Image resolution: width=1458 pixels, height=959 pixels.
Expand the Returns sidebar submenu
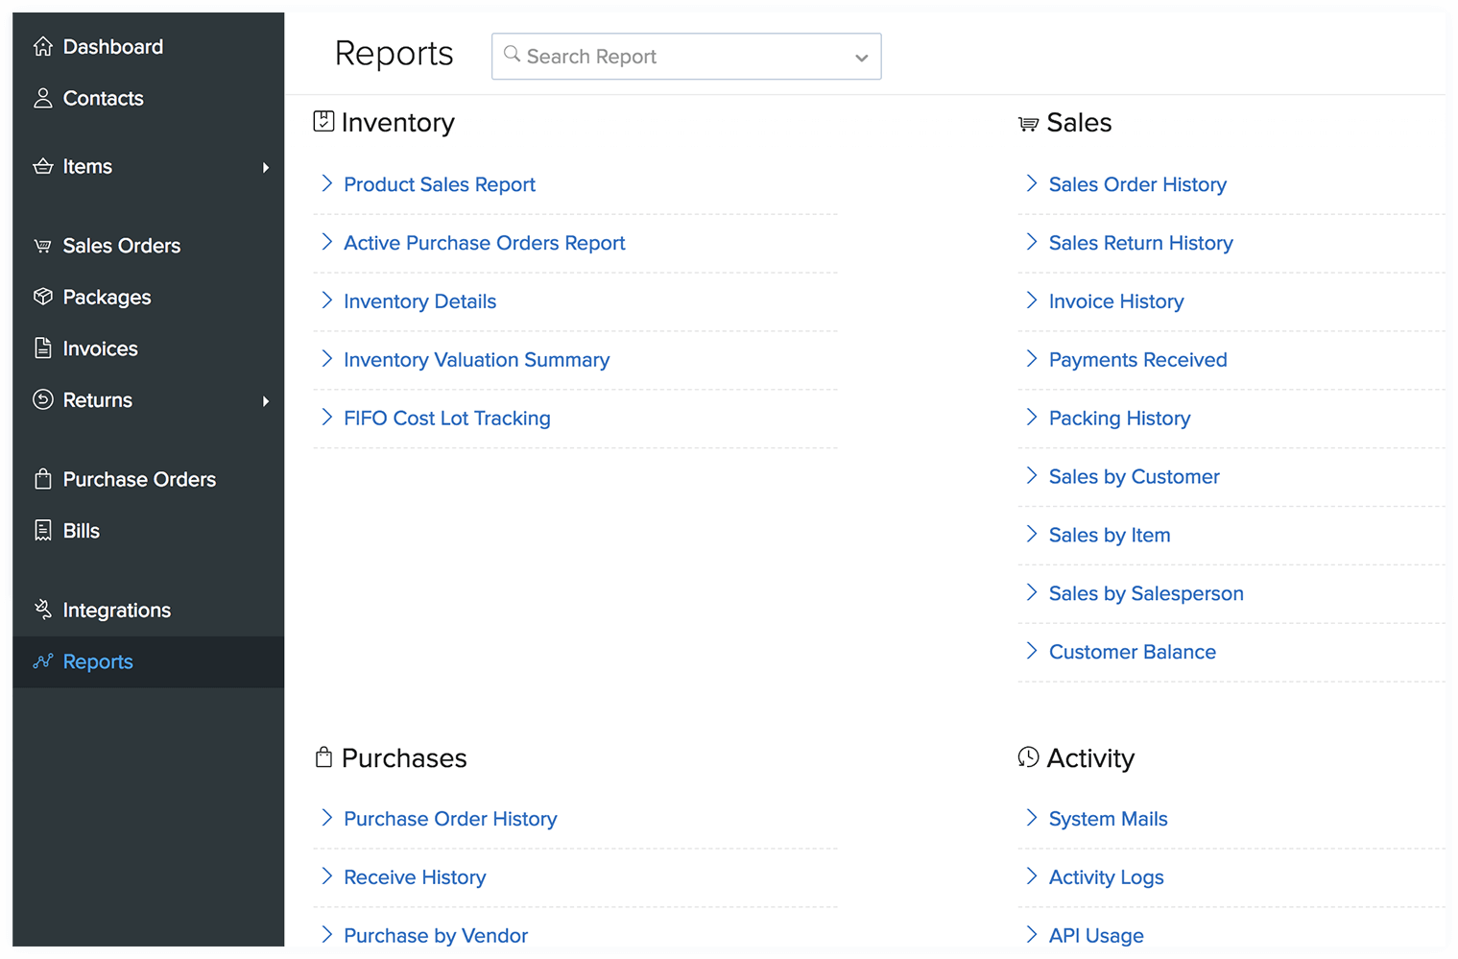(x=267, y=400)
